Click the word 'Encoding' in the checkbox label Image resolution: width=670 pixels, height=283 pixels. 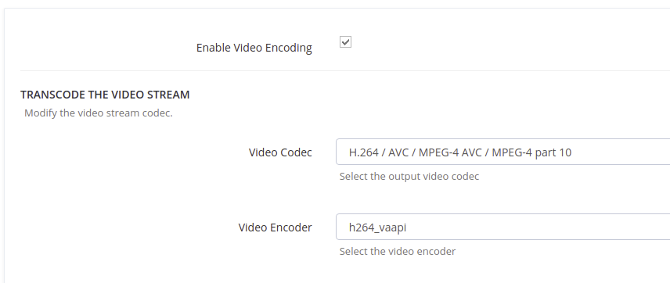288,48
